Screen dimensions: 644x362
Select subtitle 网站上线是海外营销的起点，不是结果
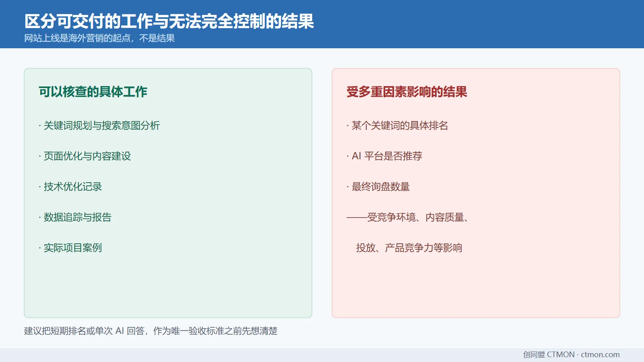(99, 38)
